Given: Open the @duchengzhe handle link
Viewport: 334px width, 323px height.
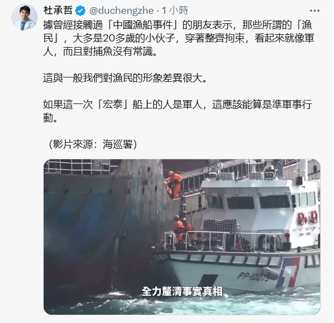Looking at the screenshot, I should point(122,11).
